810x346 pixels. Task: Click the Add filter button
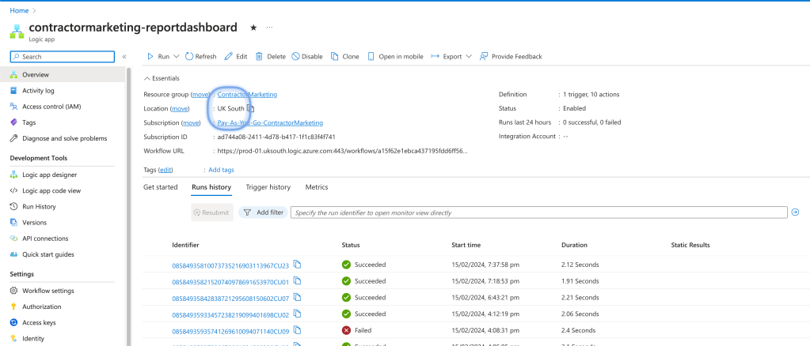tap(263, 212)
